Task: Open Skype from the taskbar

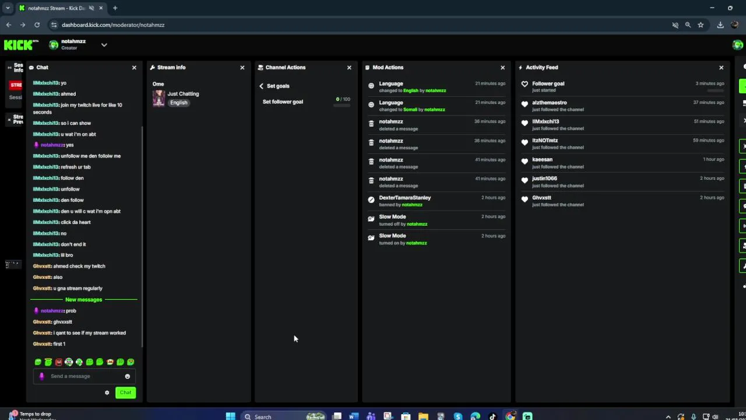Action: (458, 416)
